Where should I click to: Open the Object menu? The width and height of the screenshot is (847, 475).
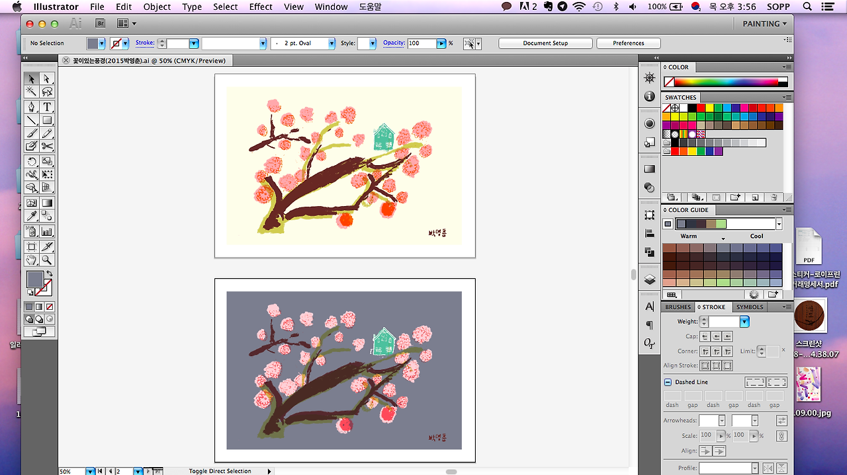[x=157, y=7]
